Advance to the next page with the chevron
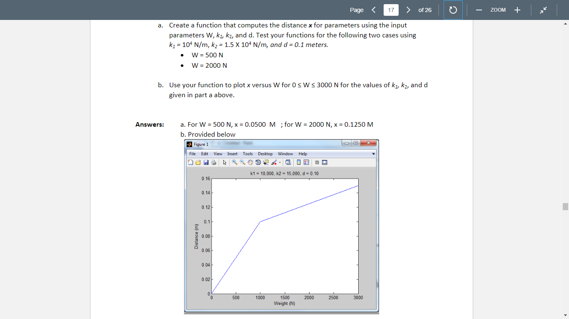Viewport: 569px width, 319px height. (x=408, y=10)
